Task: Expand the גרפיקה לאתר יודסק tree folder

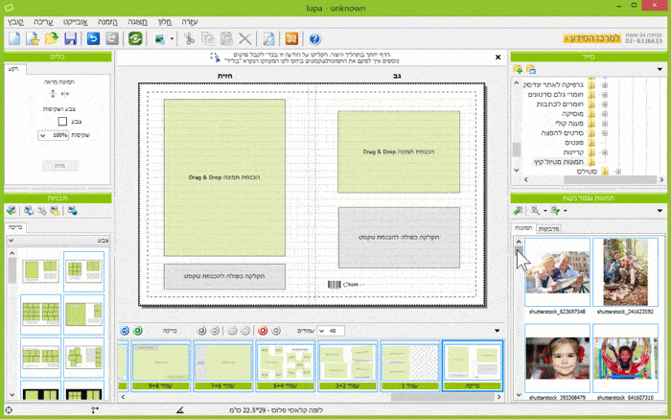Action: 605,84
